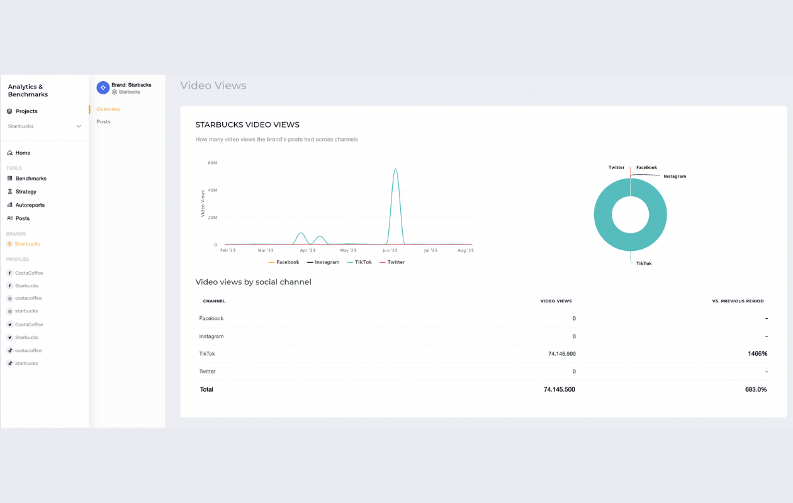Click the Benchmarks grid icon
Screen dimensions: 793x503
point(9,179)
